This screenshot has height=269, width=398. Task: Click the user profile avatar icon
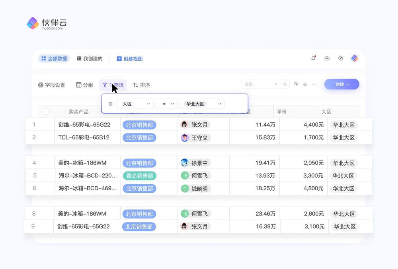click(355, 58)
